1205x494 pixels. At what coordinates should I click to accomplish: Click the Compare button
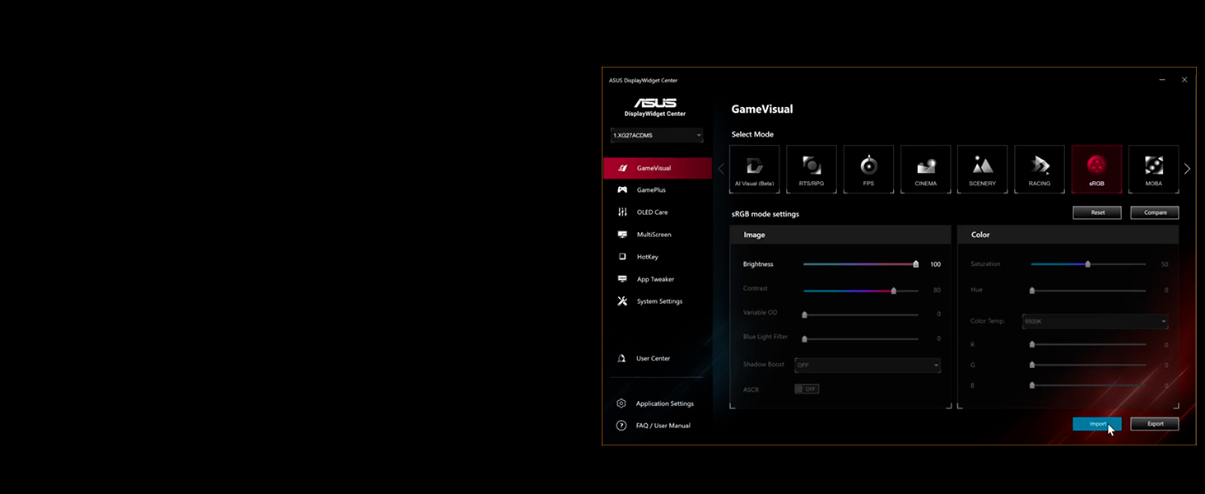[1154, 212]
